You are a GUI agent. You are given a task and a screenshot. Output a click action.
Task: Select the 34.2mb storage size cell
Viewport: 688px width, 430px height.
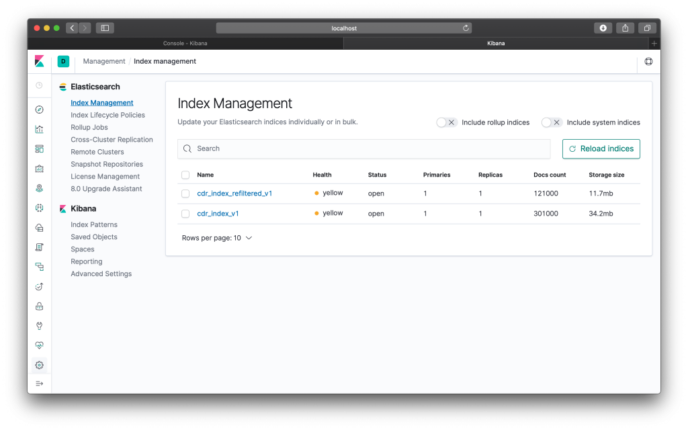[601, 214]
